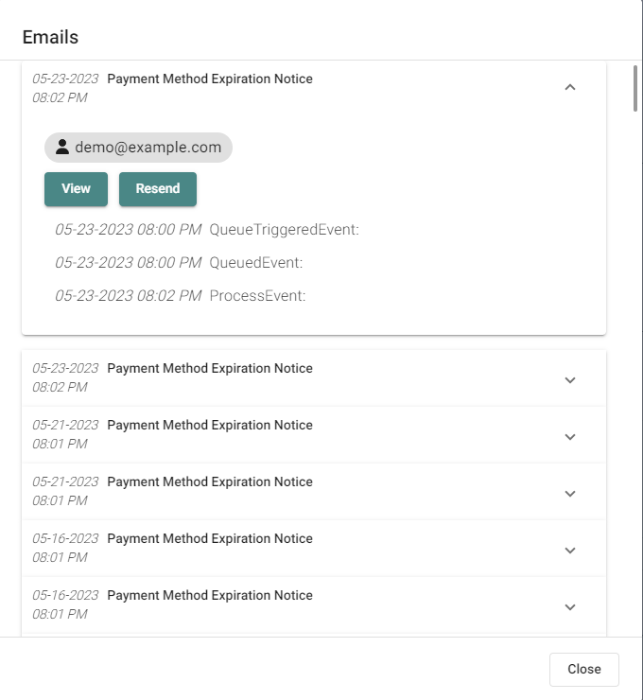
Task: Select the demo@example.com recipient chip text
Action: 148,148
